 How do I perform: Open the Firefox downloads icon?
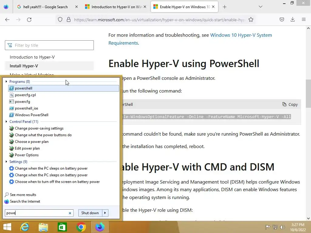pos(292,19)
